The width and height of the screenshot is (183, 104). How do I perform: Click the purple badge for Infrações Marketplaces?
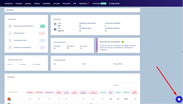point(43,48)
